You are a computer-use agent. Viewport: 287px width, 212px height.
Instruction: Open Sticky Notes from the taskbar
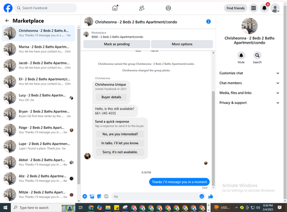(x=117, y=207)
